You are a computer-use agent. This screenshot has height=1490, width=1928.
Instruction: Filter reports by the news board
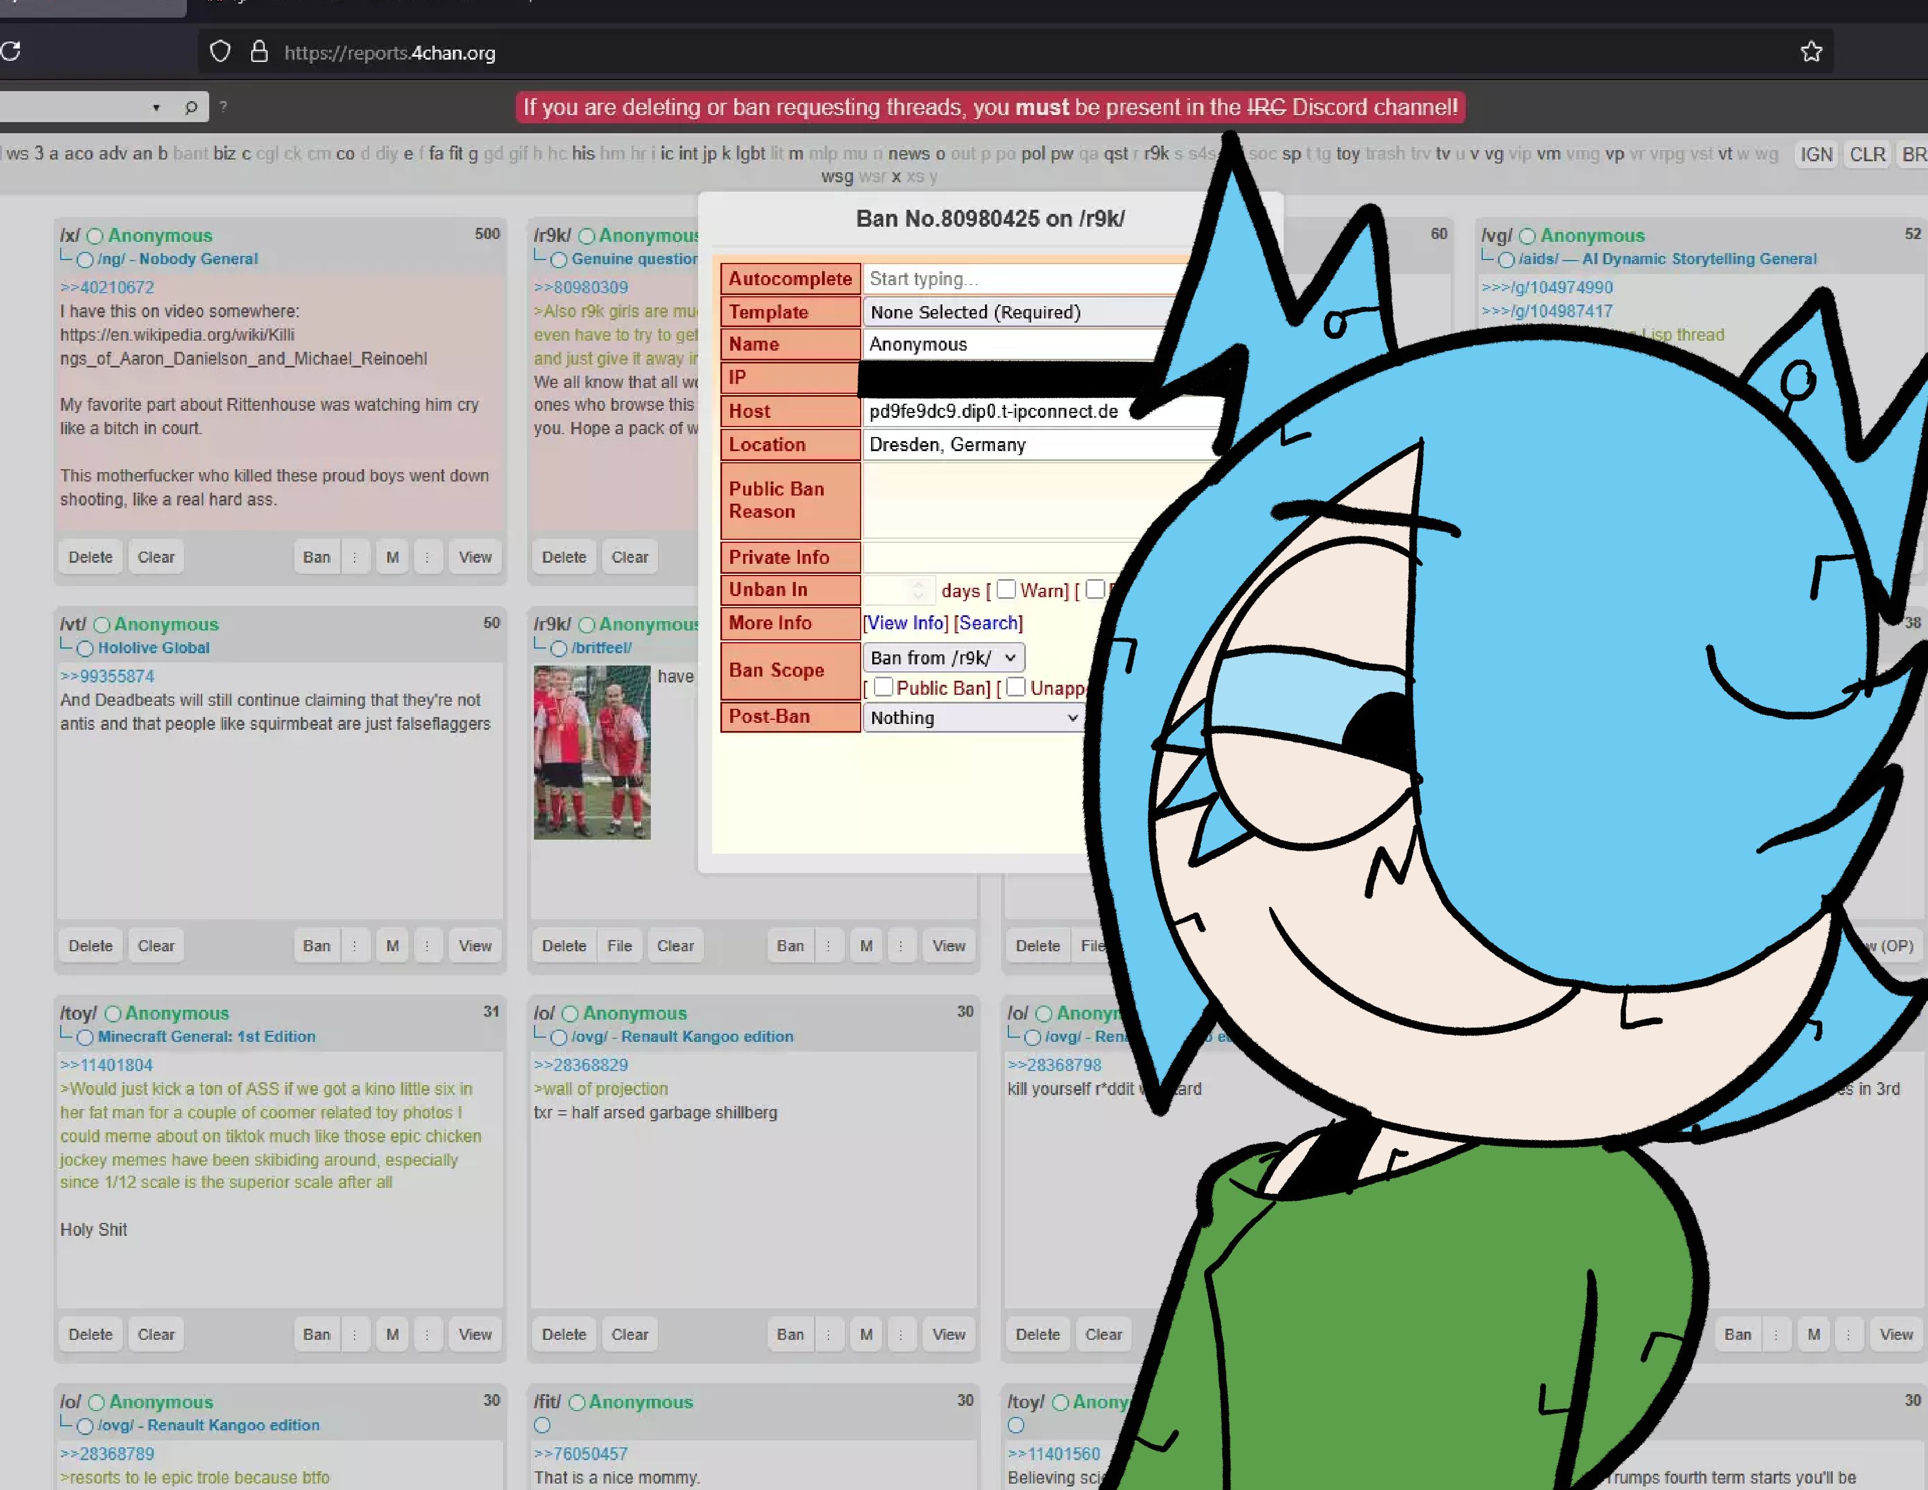click(909, 154)
